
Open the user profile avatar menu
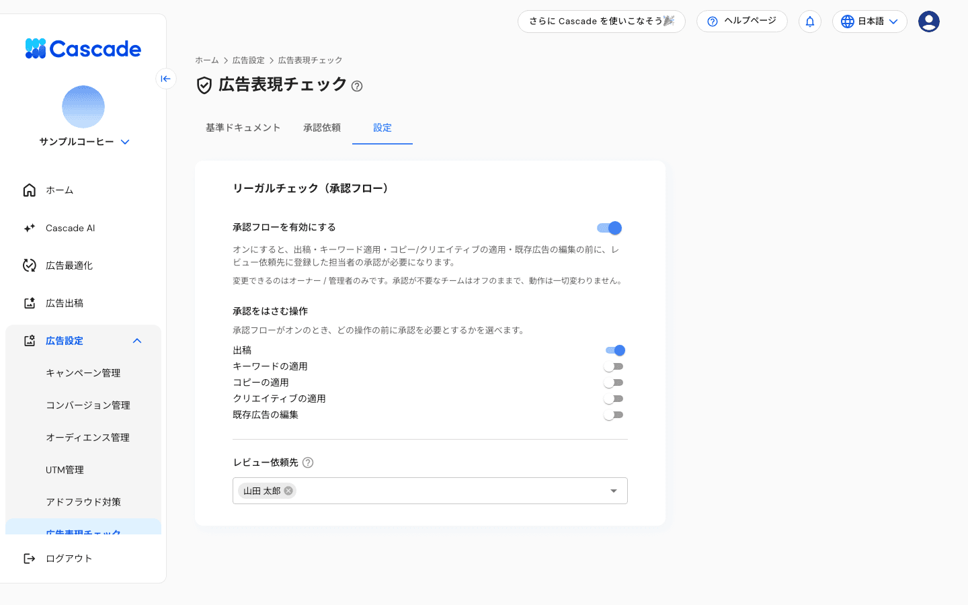coord(929,22)
